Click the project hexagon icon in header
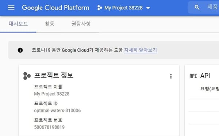 [100, 8]
